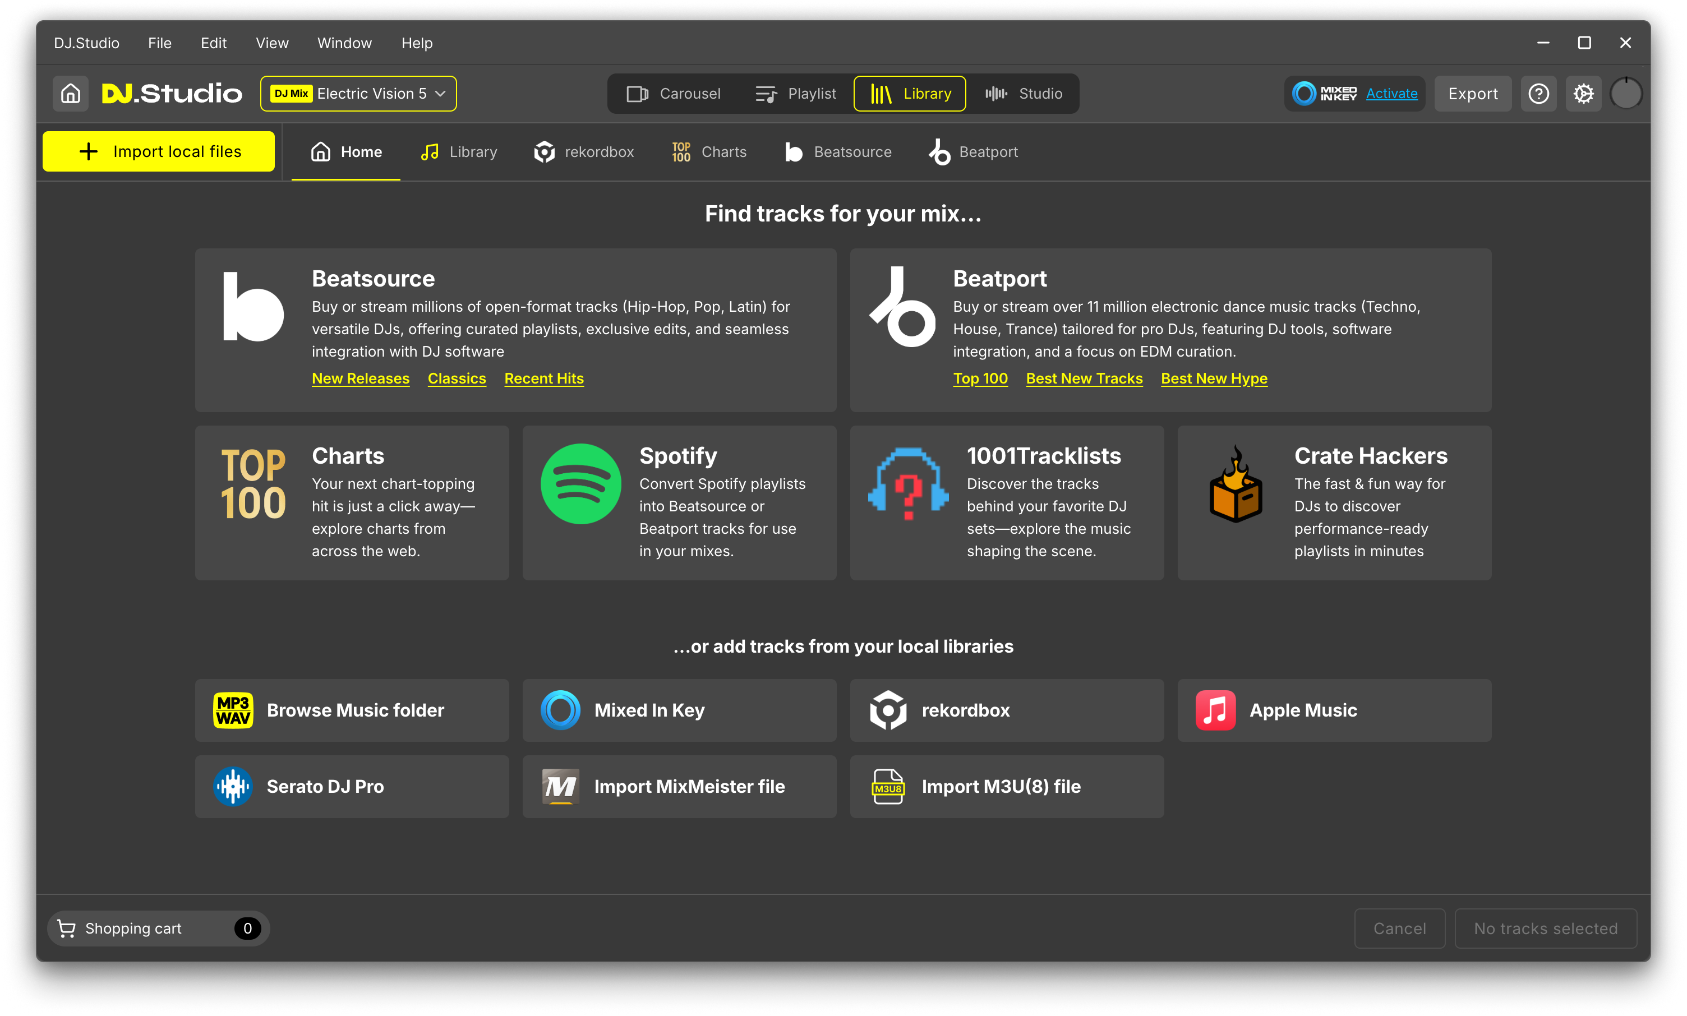
Task: Open the Mixed In Key importer
Action: click(679, 710)
